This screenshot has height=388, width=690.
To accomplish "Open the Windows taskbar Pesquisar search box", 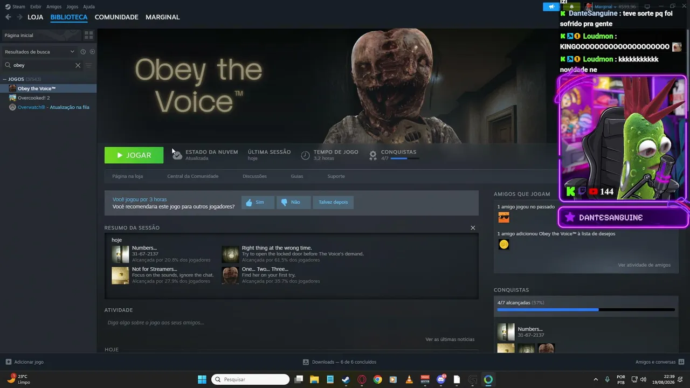I will point(250,379).
